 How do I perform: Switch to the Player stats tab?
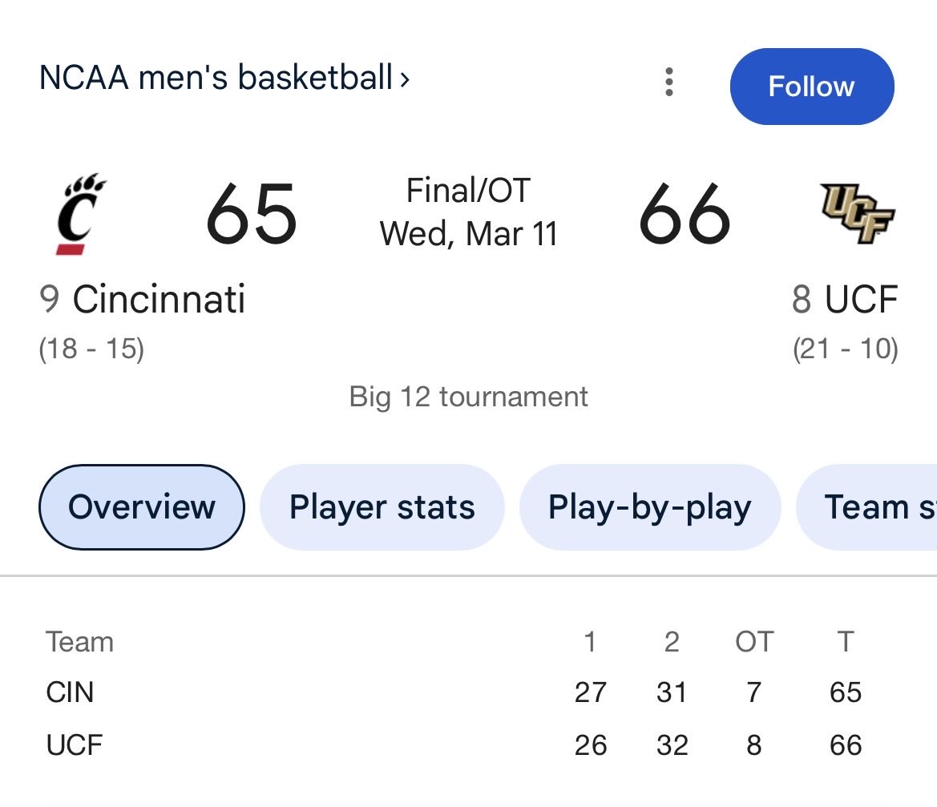382,507
